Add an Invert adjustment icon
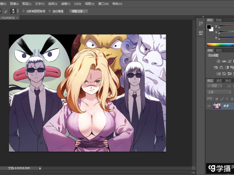 coord(218,73)
